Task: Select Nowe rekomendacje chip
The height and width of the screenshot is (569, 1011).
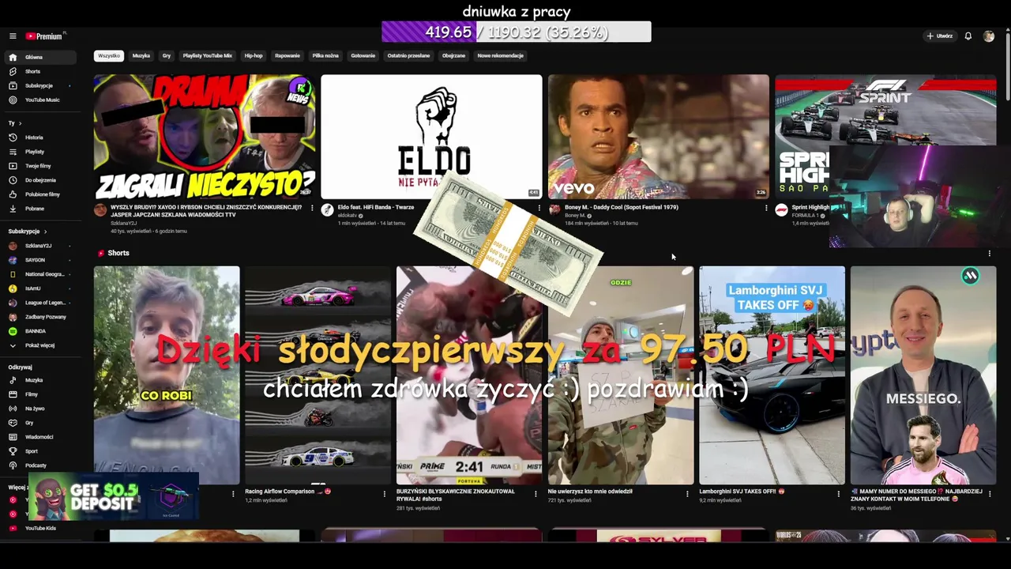Action: pos(501,56)
